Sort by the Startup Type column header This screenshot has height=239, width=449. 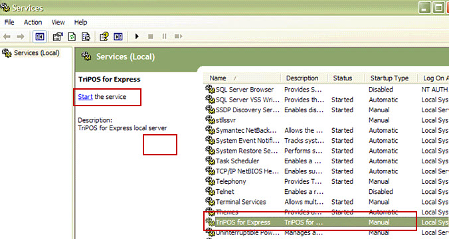click(391, 78)
